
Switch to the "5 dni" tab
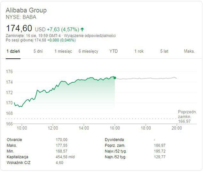(38, 51)
